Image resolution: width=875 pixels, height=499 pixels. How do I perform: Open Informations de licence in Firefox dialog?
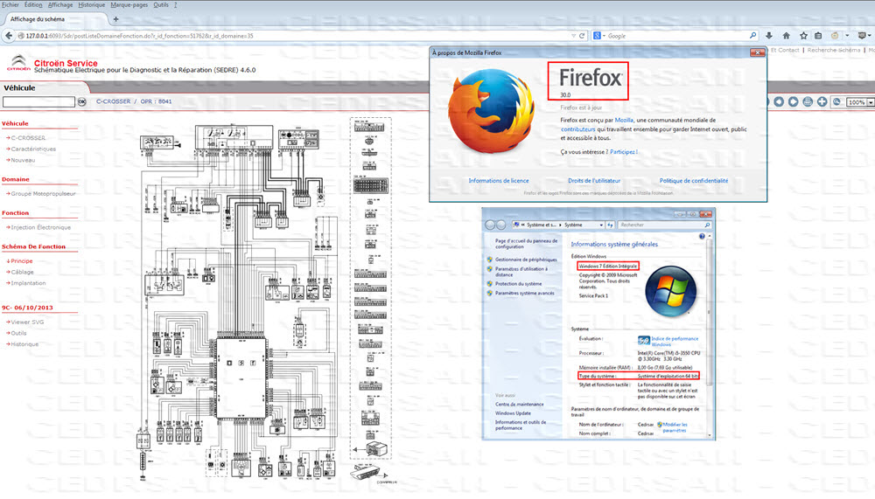(x=499, y=181)
